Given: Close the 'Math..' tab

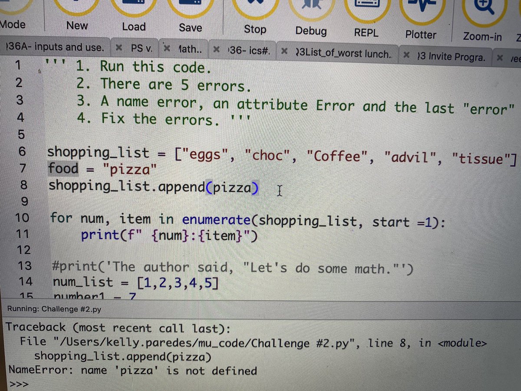Looking at the screenshot, I should tap(166, 48).
